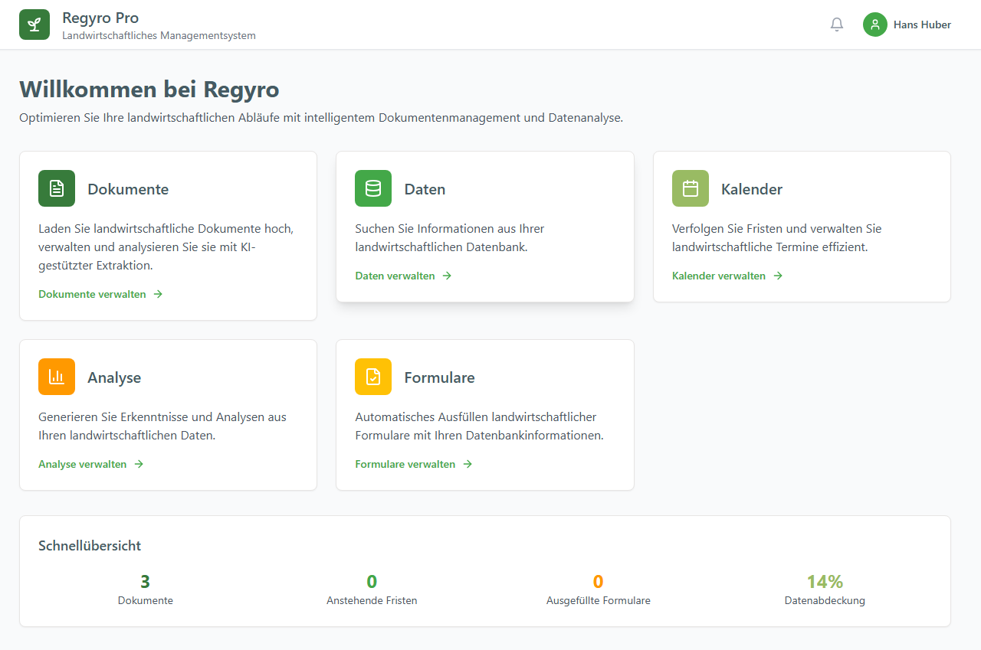Click the Regyro Pro title text
The image size is (981, 650).
[x=100, y=18]
